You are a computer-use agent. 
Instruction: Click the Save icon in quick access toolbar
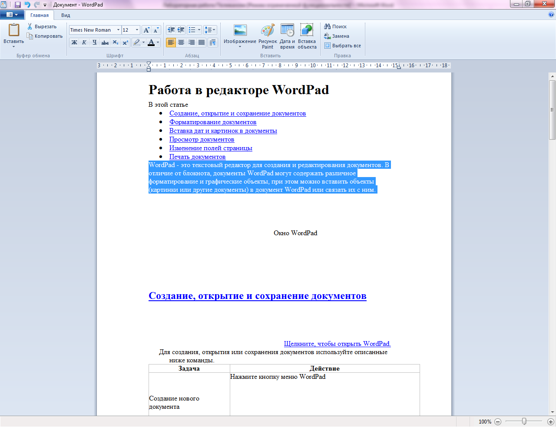coord(18,5)
